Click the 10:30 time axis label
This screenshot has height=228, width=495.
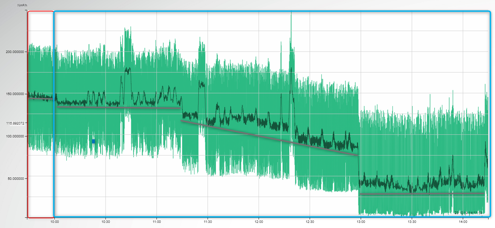[x=106, y=222]
